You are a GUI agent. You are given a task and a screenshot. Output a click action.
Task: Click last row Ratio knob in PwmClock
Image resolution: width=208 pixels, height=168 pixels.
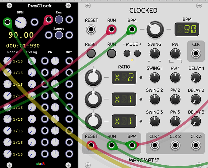(x=7, y=154)
